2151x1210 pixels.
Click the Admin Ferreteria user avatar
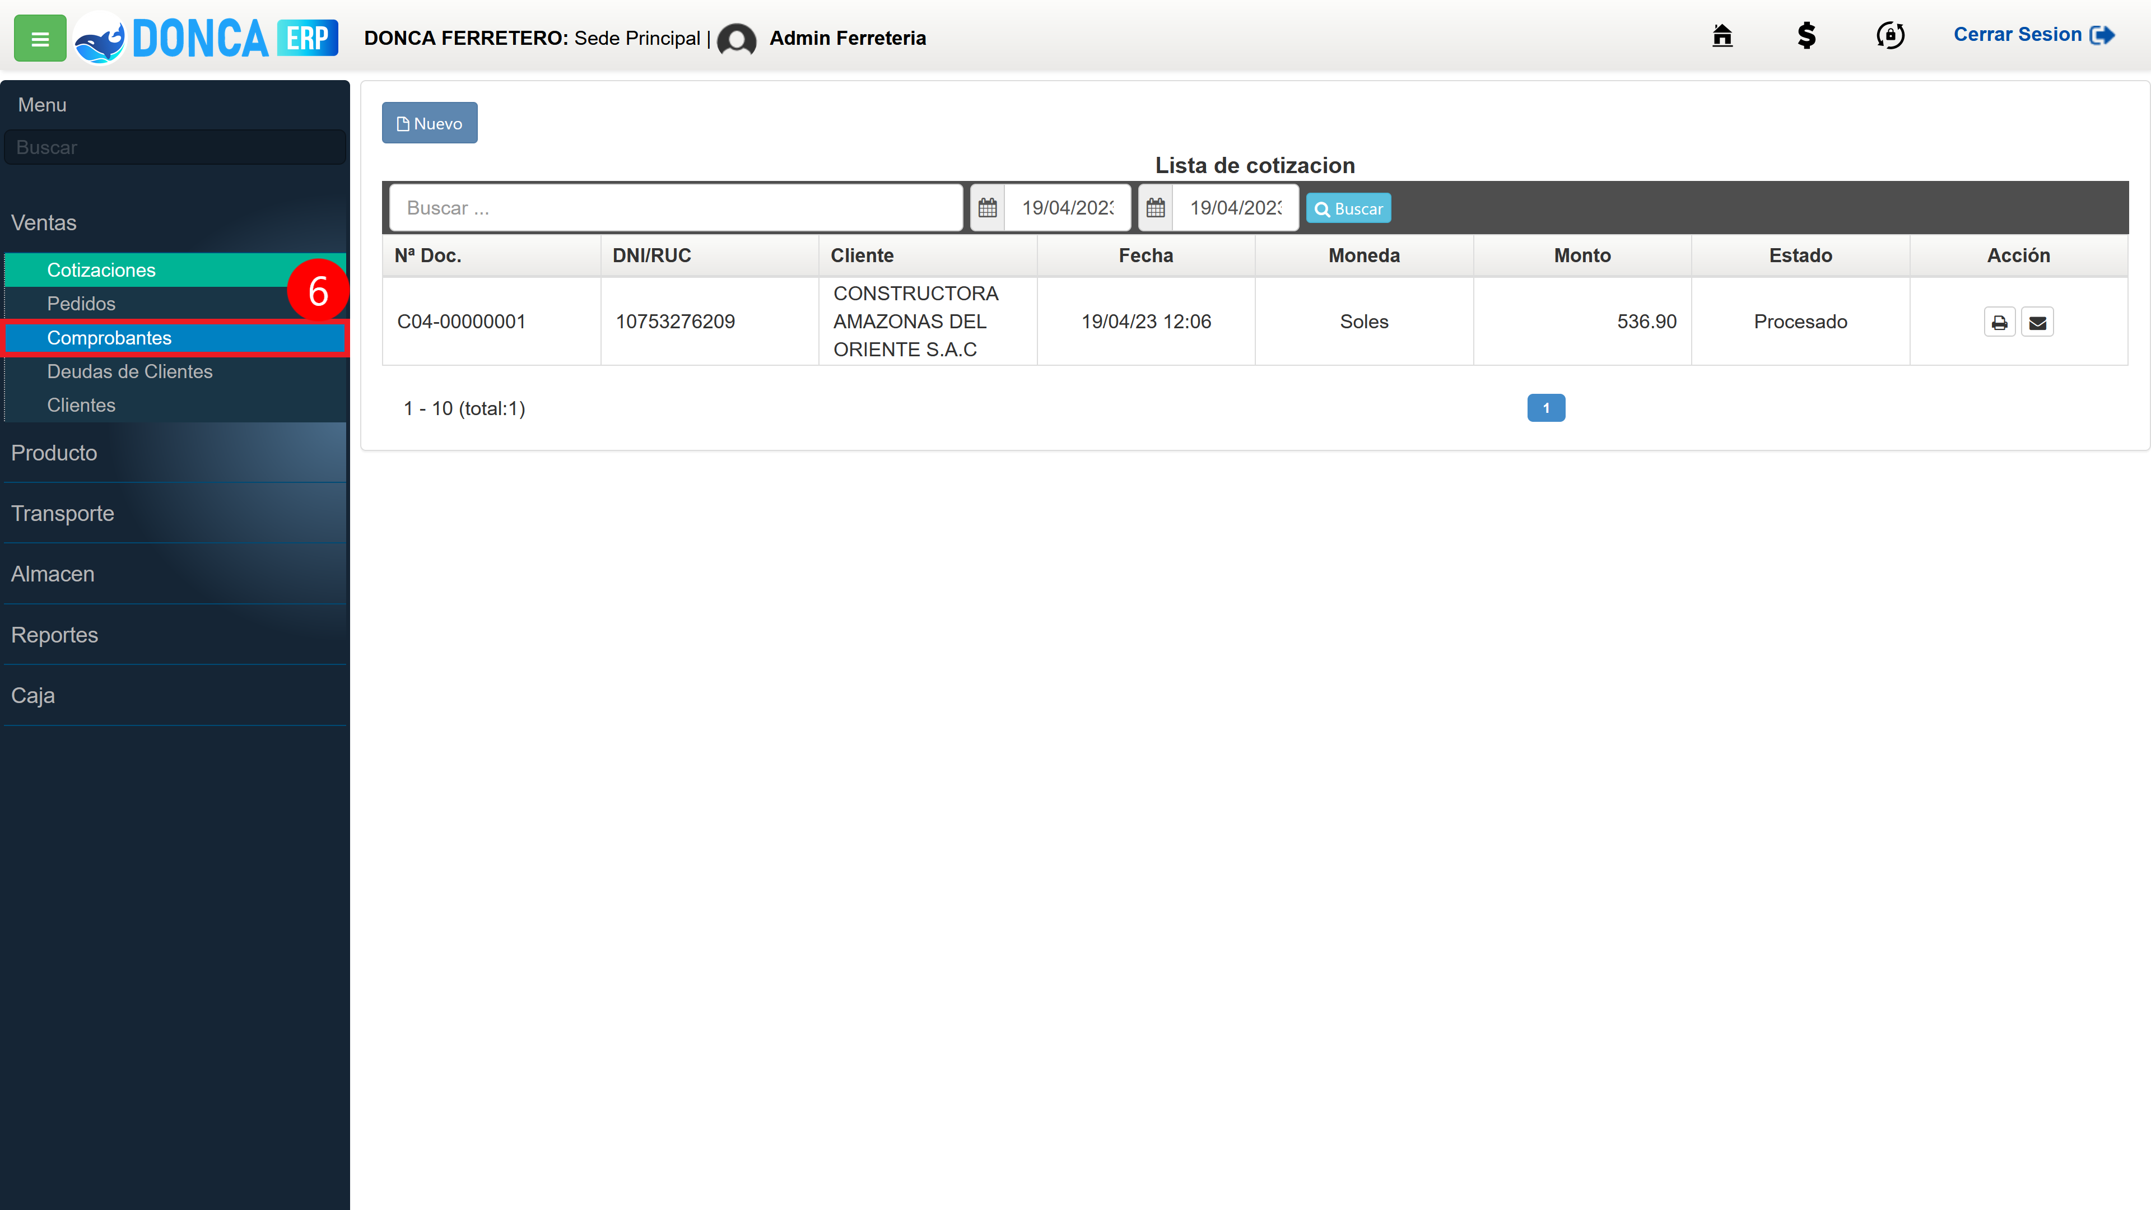[x=737, y=39]
